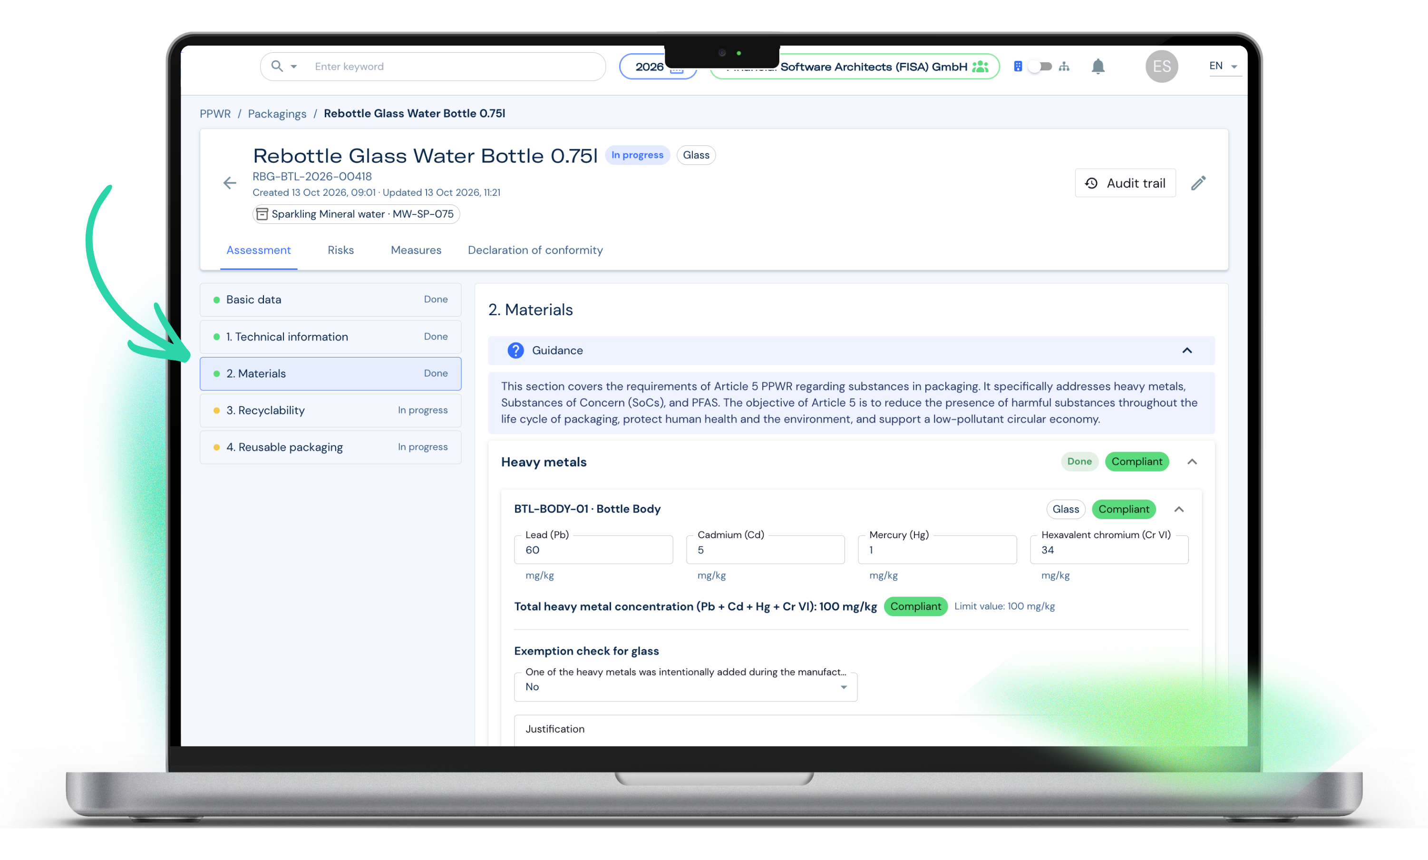This screenshot has width=1428, height=860.
Task: Collapse the BTL-BODY-01 Bottle Body card
Action: click(x=1179, y=510)
